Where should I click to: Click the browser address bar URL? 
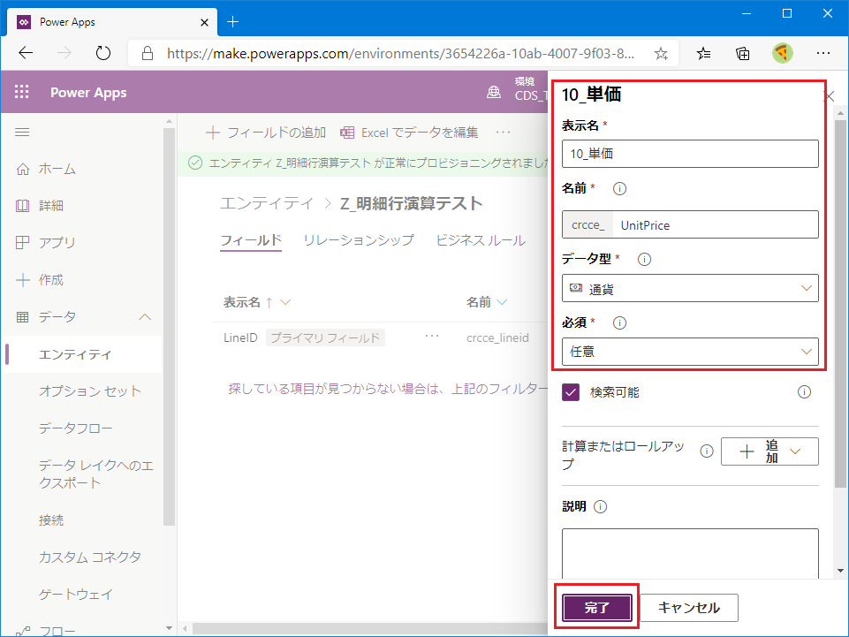tap(401, 54)
